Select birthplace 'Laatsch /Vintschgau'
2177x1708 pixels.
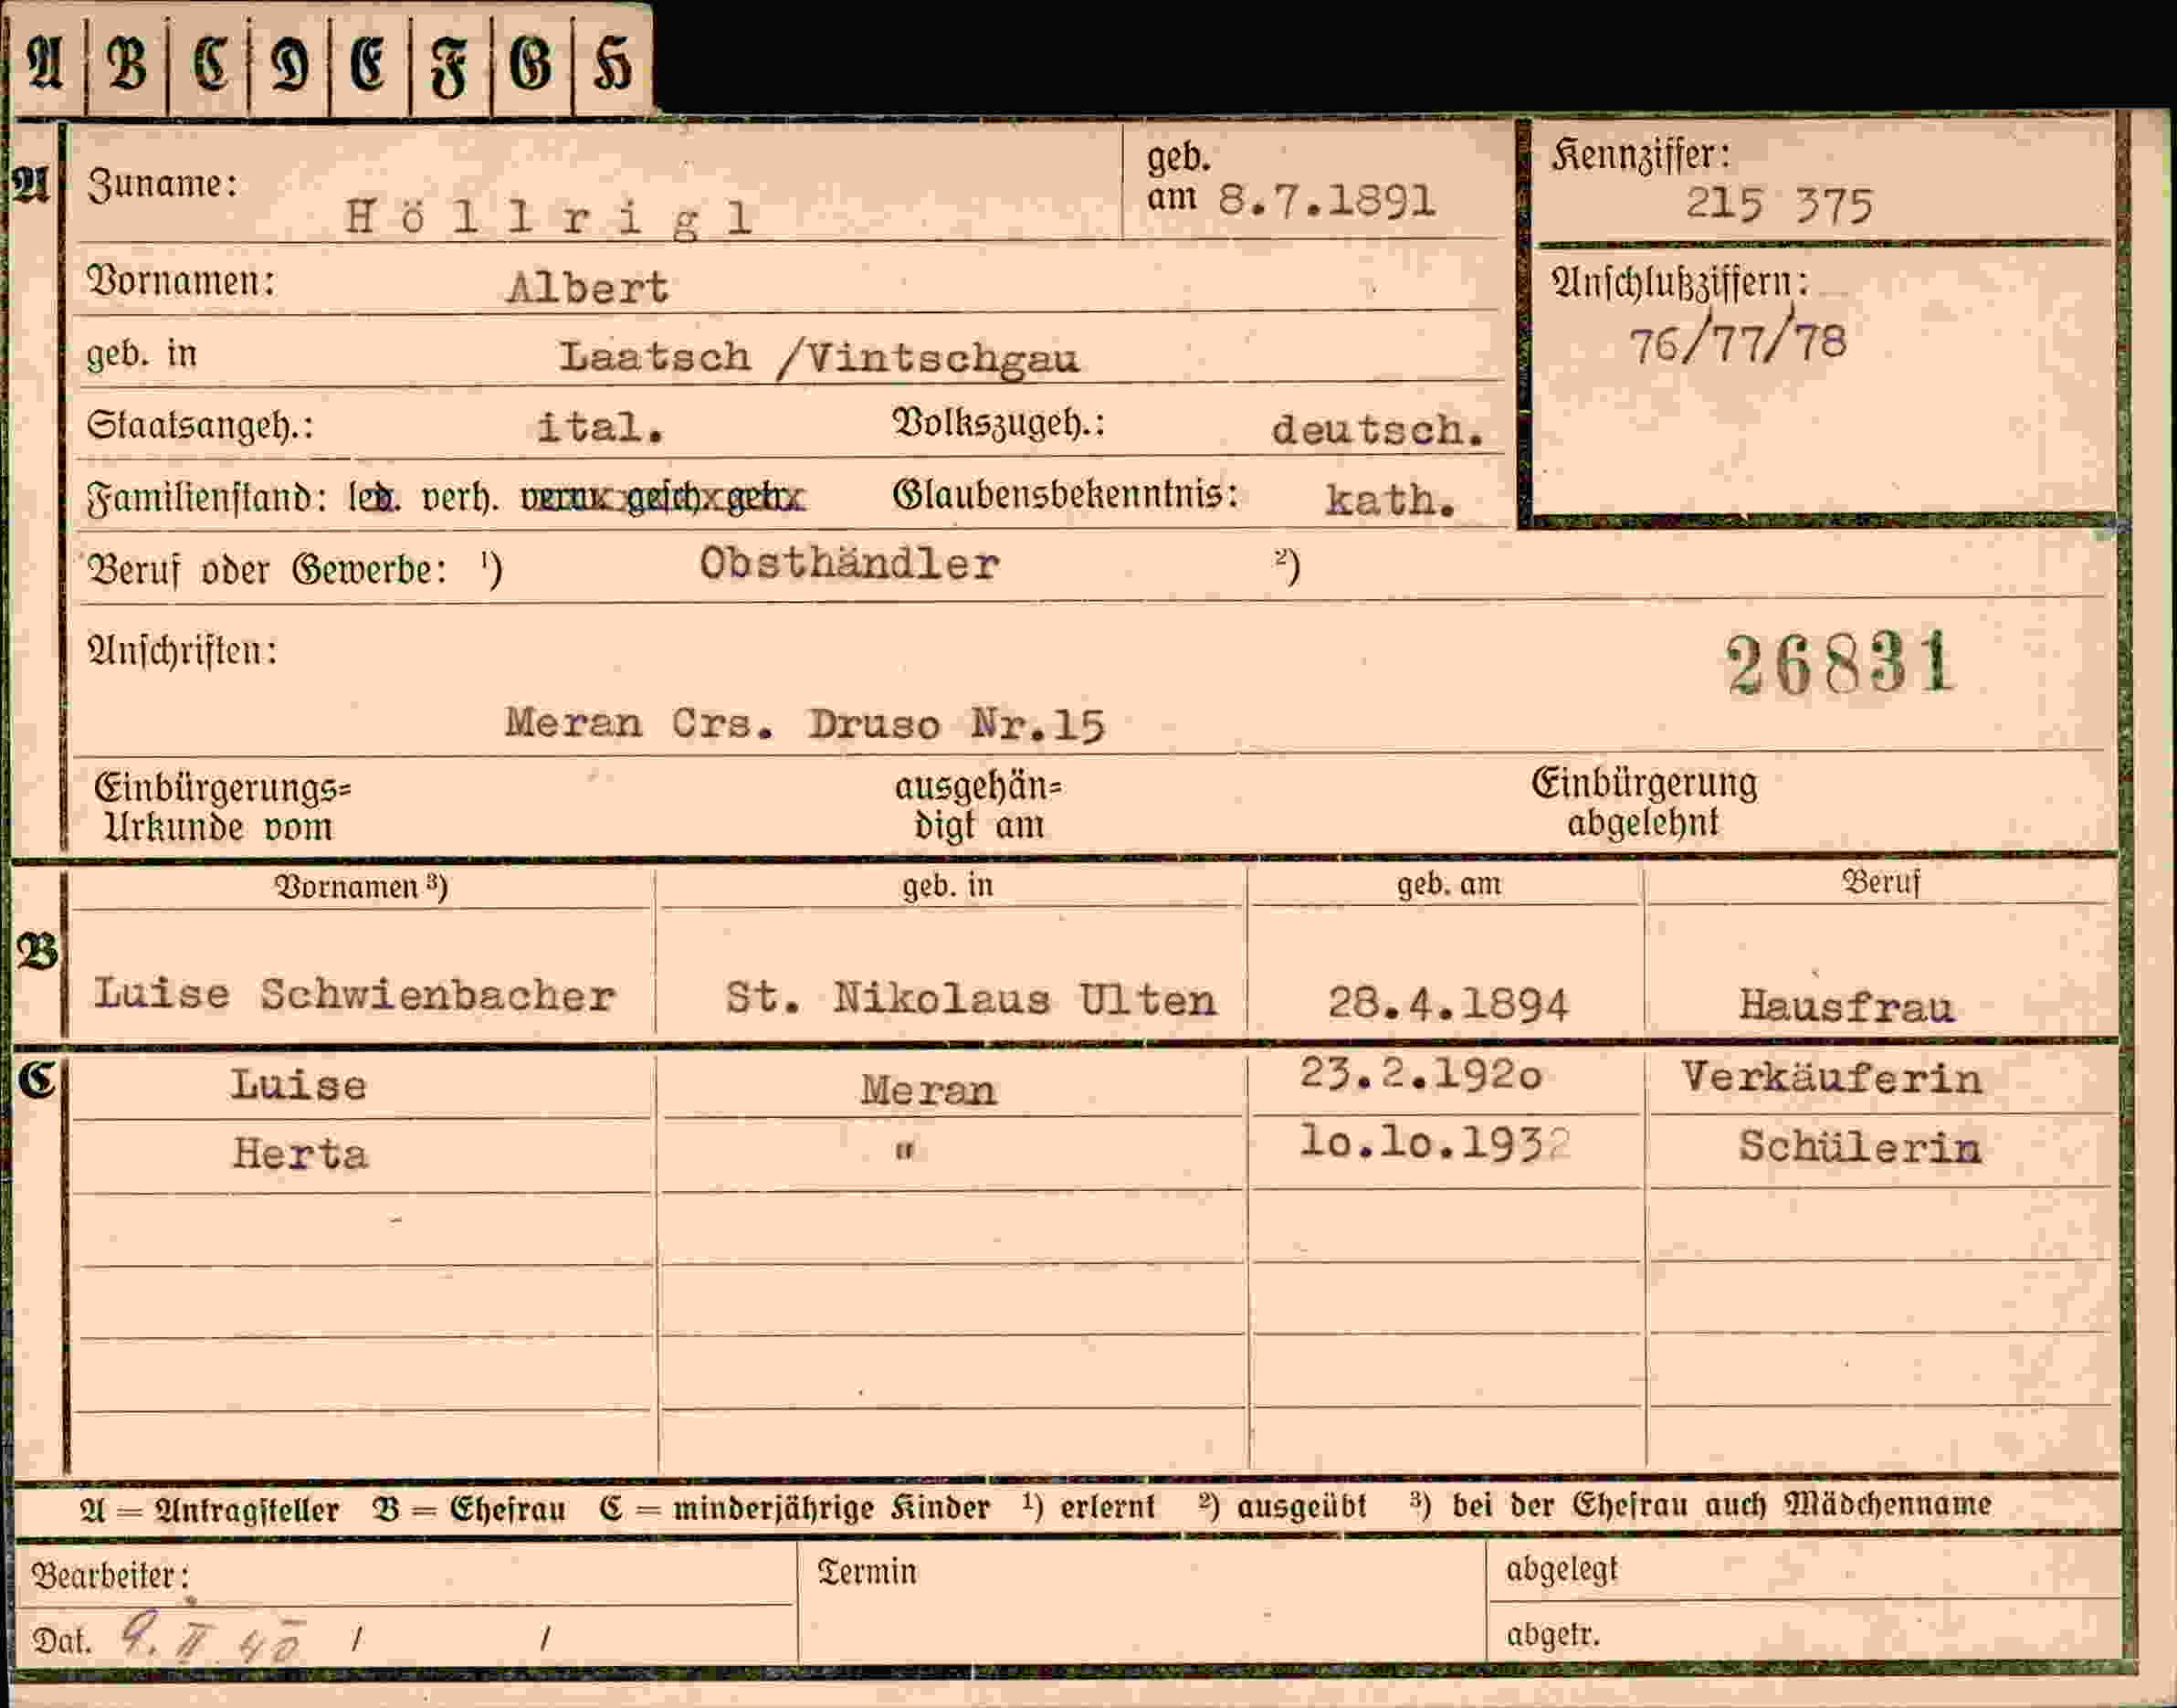(x=818, y=358)
